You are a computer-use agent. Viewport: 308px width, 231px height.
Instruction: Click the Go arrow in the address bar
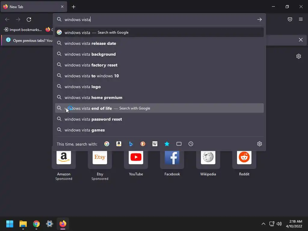(x=260, y=20)
